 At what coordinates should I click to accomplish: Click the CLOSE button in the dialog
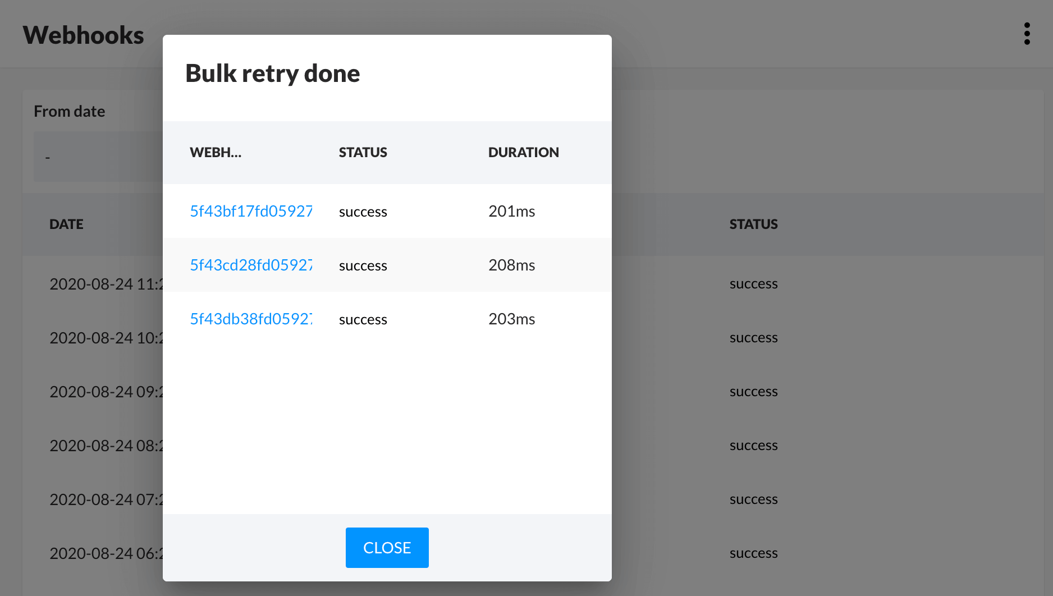387,547
